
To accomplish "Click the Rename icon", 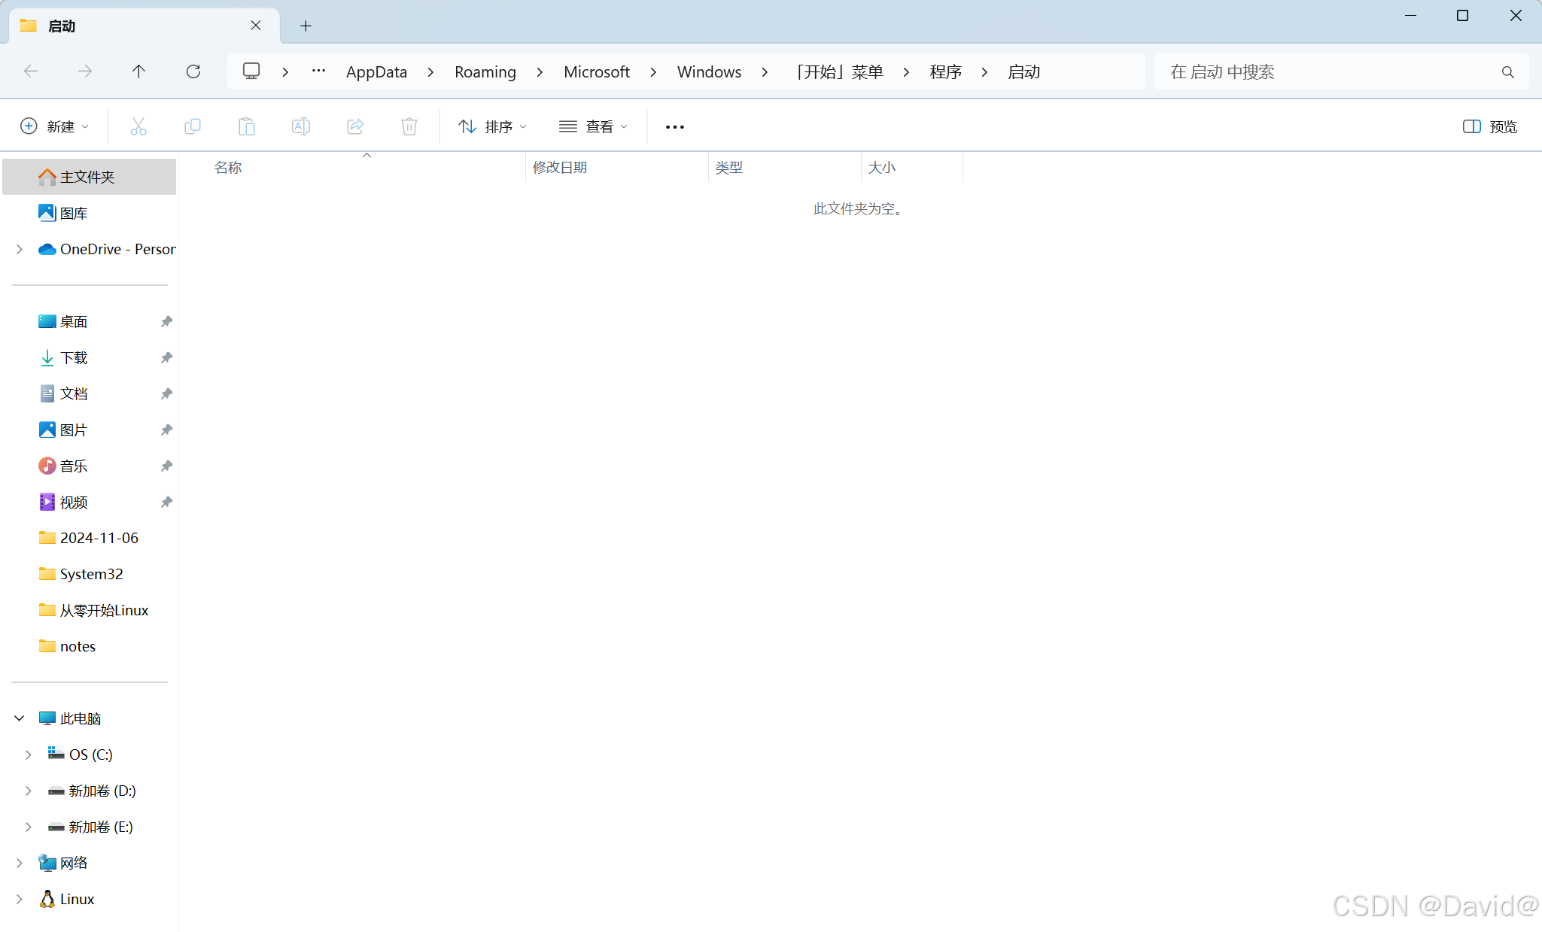I will click(x=301, y=126).
